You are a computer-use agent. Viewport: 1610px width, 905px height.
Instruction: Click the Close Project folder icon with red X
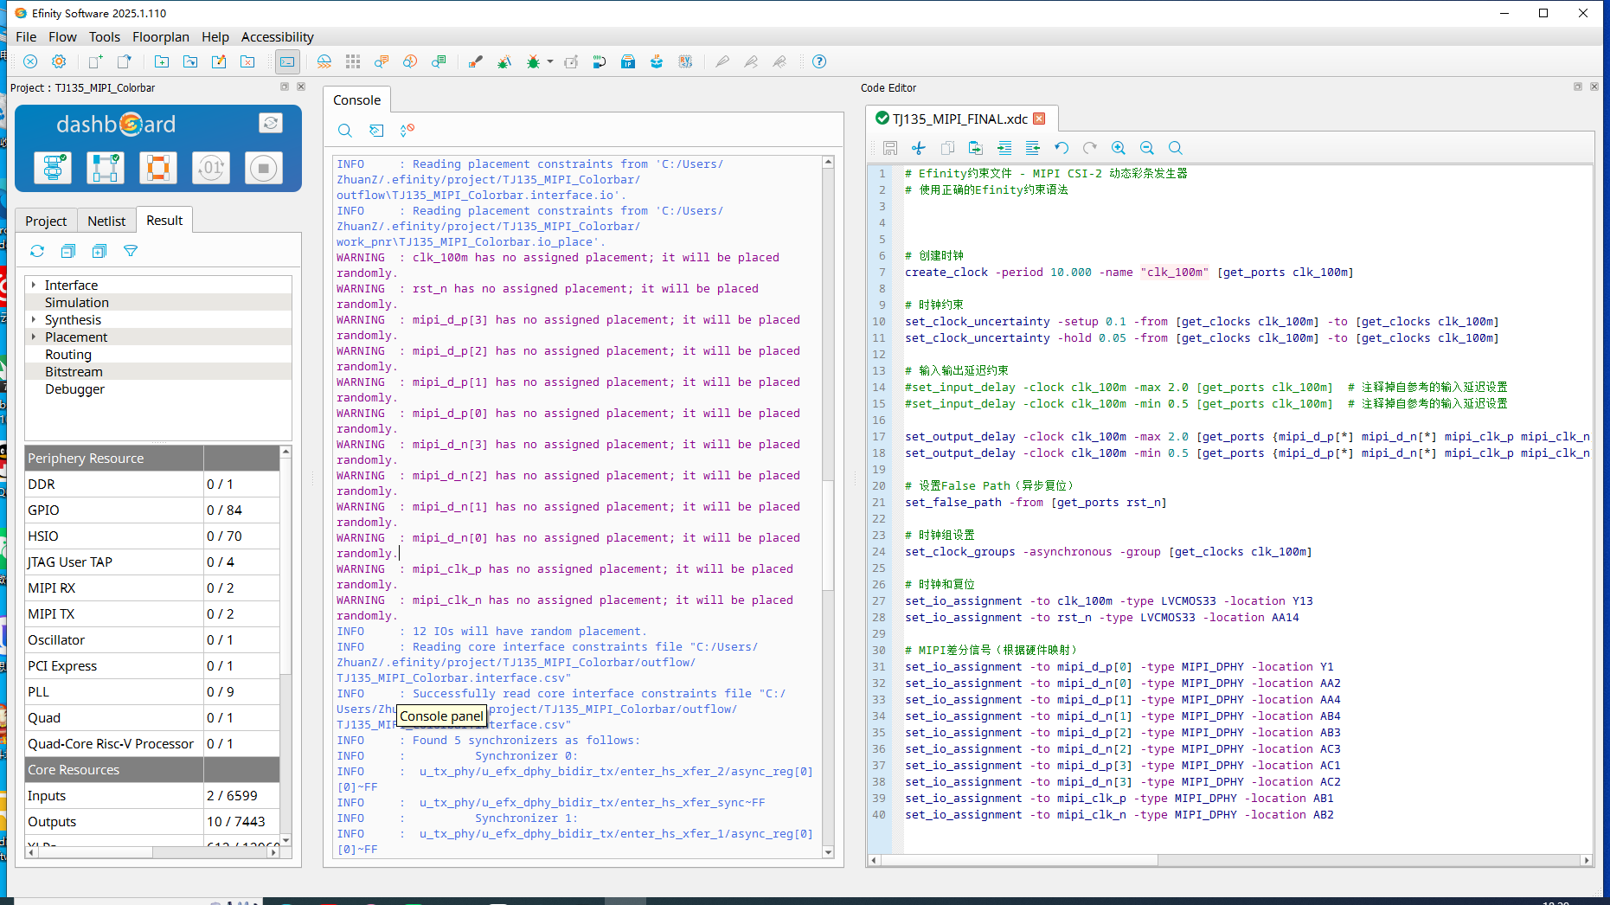coord(247,61)
